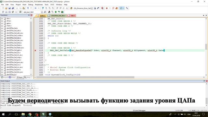Expand stm32f3xx_hal_tim.c in Functions tree
This screenshot has width=208, height=117.
[2, 70]
